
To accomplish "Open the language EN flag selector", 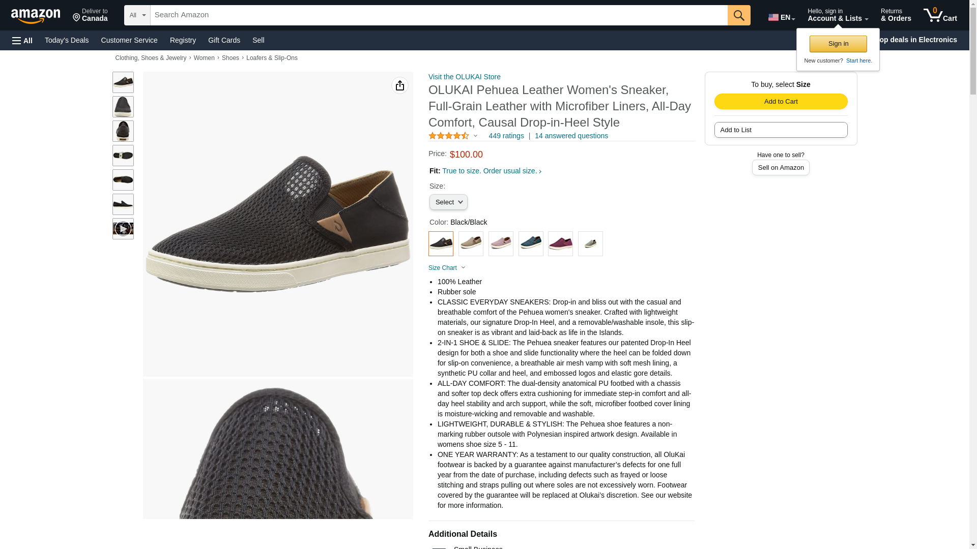I will (x=781, y=17).
